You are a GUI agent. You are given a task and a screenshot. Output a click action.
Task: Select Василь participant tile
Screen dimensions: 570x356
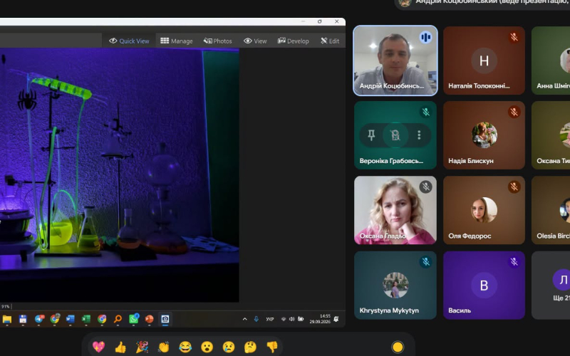click(x=484, y=286)
